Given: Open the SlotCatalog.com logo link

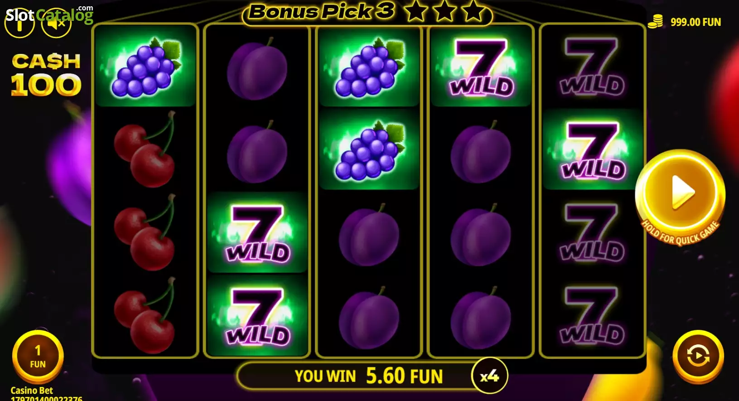Looking at the screenshot, I should [49, 15].
